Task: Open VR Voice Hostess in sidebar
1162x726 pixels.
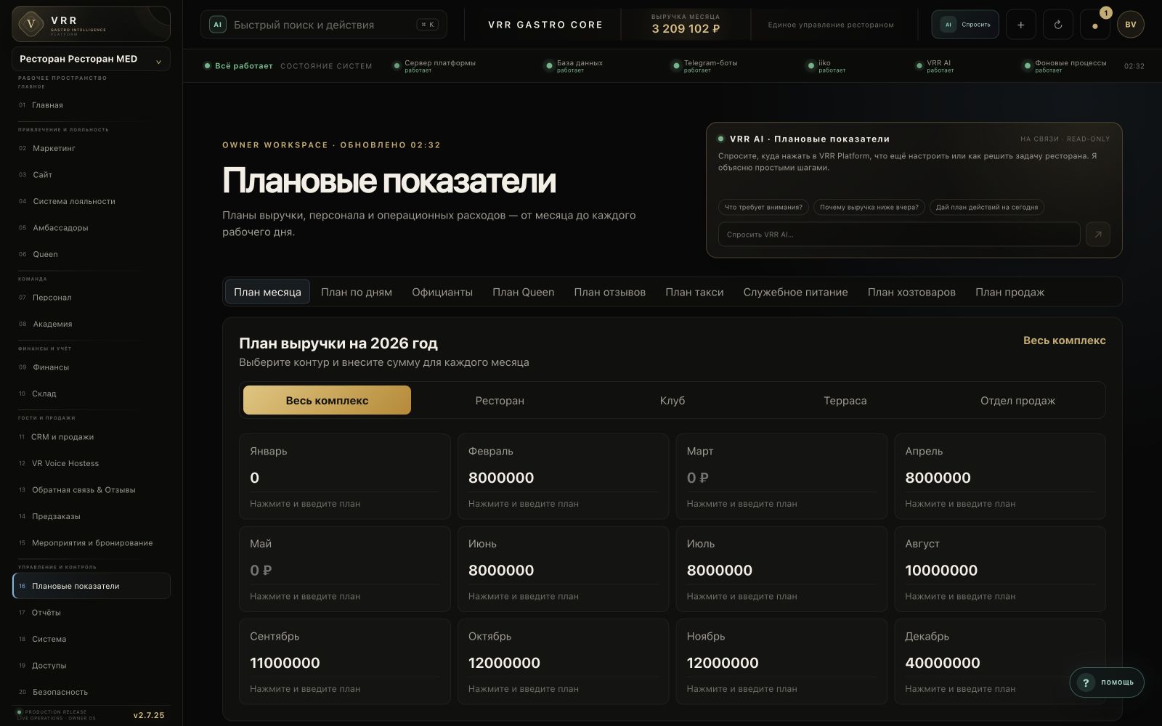Action: click(91, 463)
